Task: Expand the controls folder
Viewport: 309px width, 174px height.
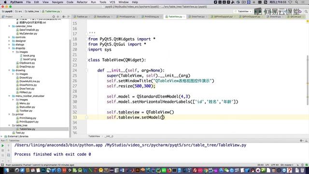Action: point(9,37)
